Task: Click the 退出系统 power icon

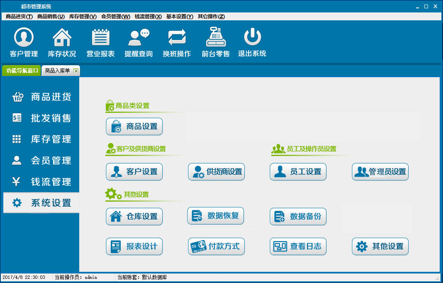Action: coord(252,37)
